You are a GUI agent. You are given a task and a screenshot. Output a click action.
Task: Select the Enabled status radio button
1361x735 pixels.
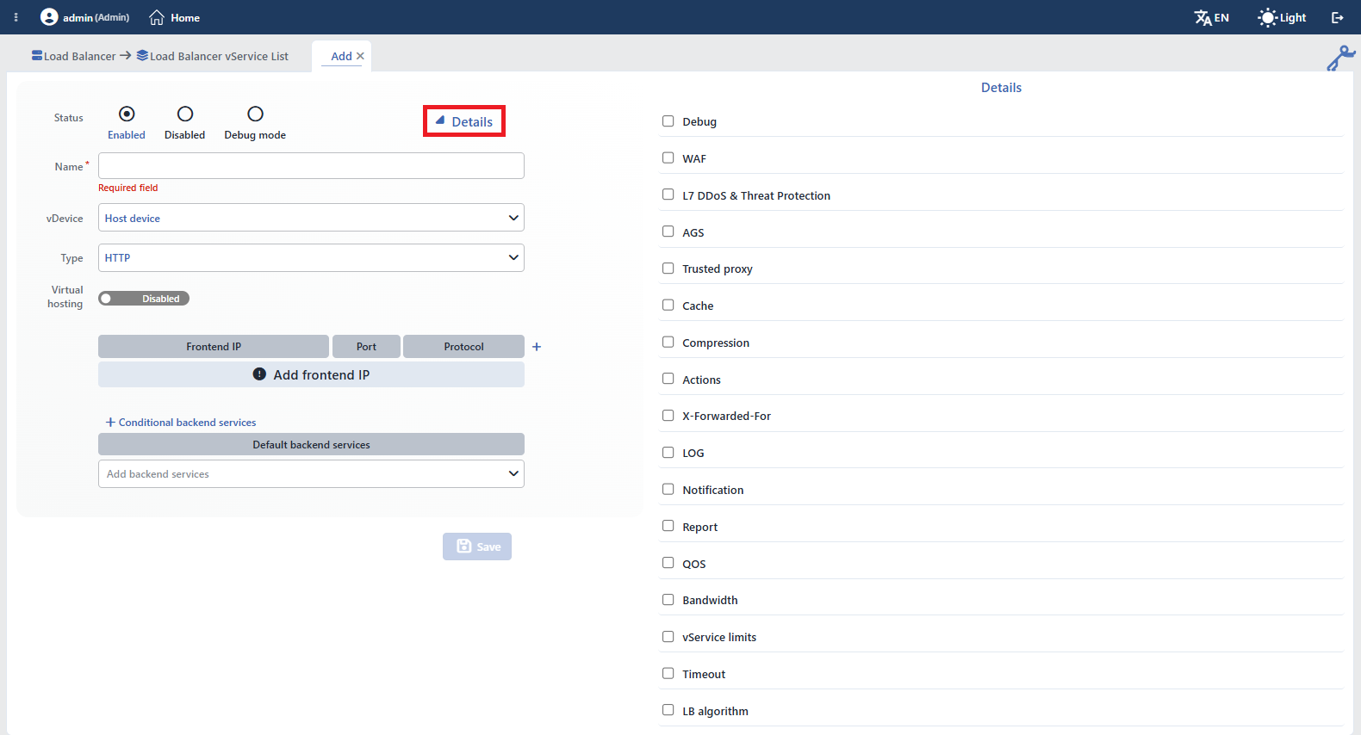(127, 114)
